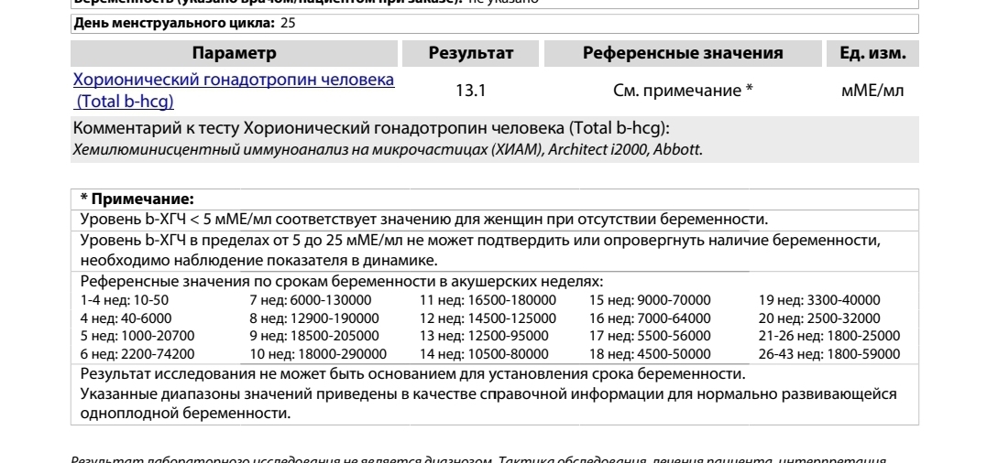Click the Референсные значения column header
The image size is (987, 463).
click(683, 53)
